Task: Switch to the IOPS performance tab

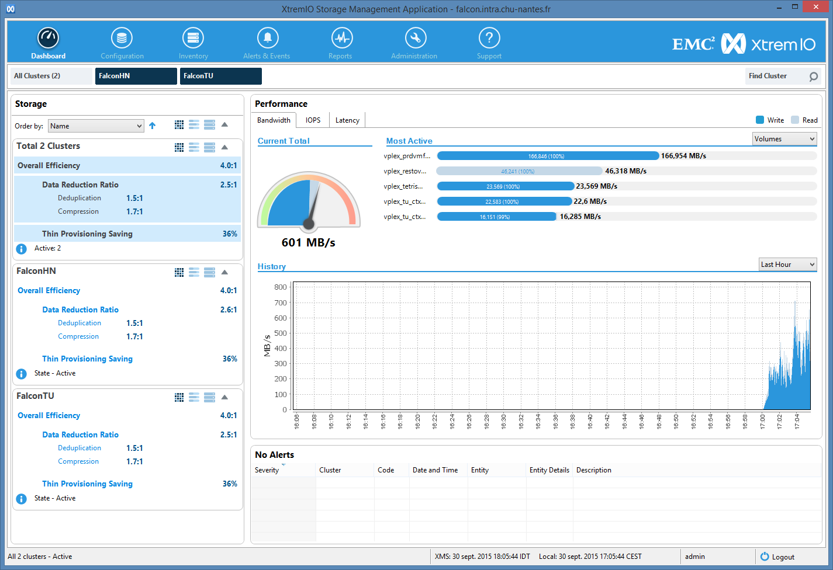Action: [x=313, y=120]
